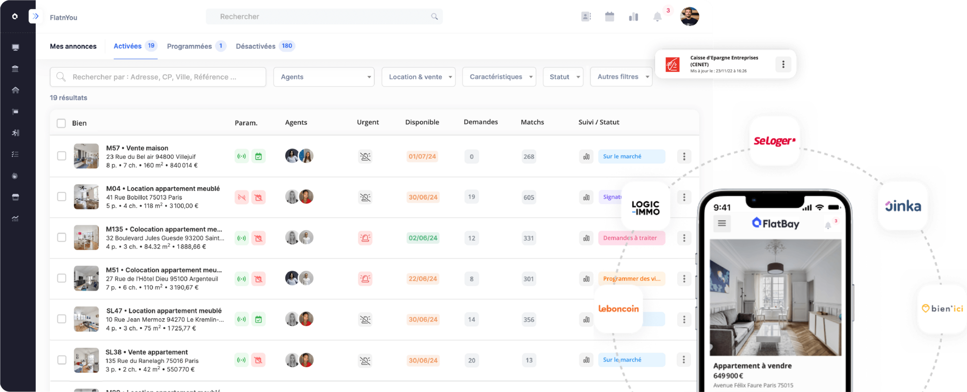Toggle the select-all checkbox beside Bien
This screenshot has width=967, height=392.
click(61, 123)
